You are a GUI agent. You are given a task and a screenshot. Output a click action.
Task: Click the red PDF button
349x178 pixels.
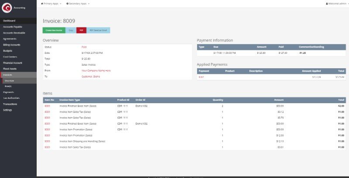pyautogui.click(x=81, y=30)
